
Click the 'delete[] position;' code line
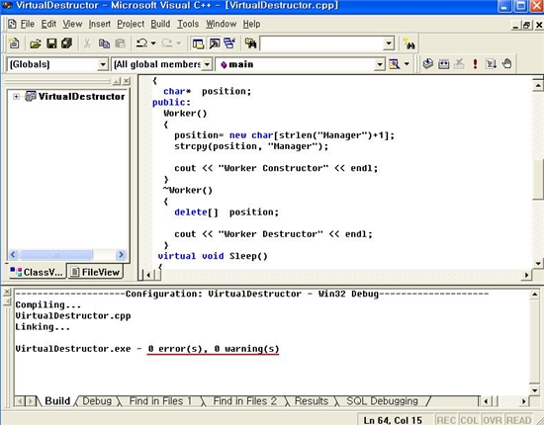(x=227, y=212)
